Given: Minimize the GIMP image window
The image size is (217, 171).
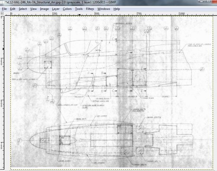Looking at the screenshot, I should [201, 1].
